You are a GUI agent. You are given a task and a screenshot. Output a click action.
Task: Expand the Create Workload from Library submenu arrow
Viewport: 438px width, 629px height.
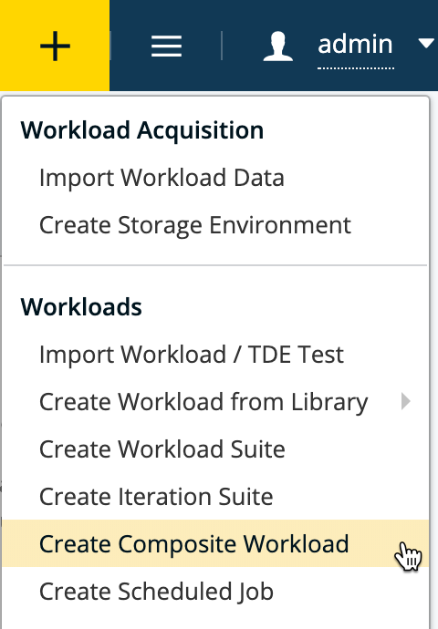click(405, 401)
